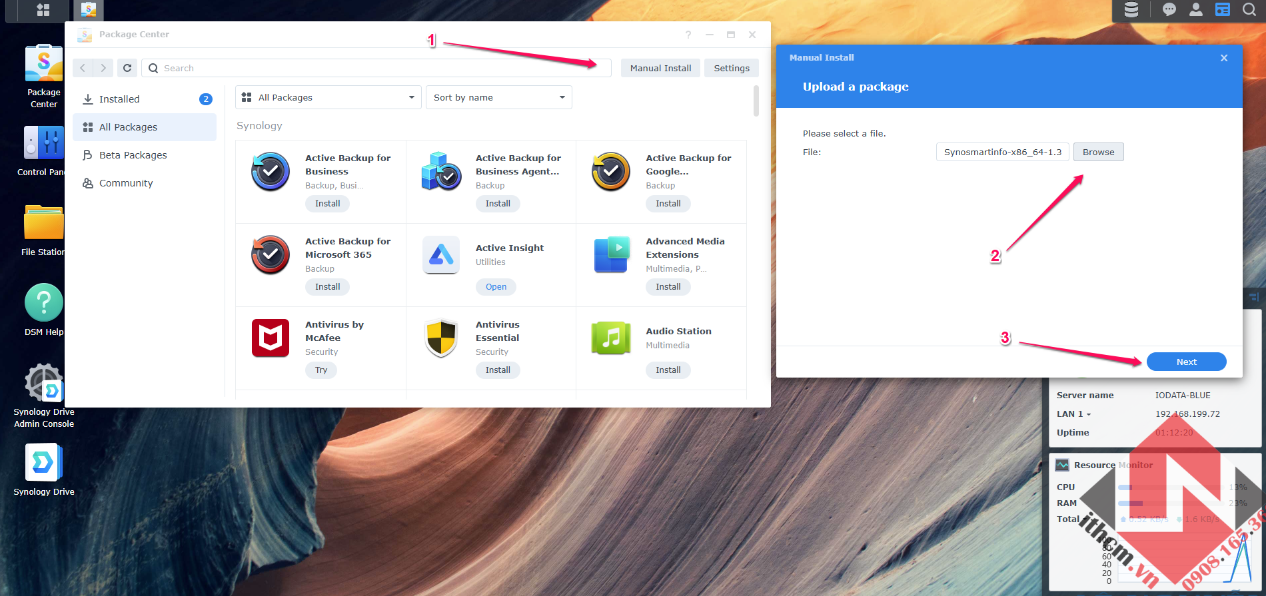Expand the LAN 1 selector
Screen dimensions: 1266x596
click(1074, 414)
